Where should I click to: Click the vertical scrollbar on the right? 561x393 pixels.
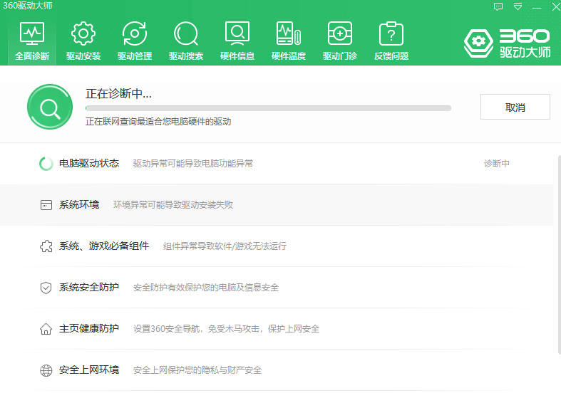[x=559, y=256]
